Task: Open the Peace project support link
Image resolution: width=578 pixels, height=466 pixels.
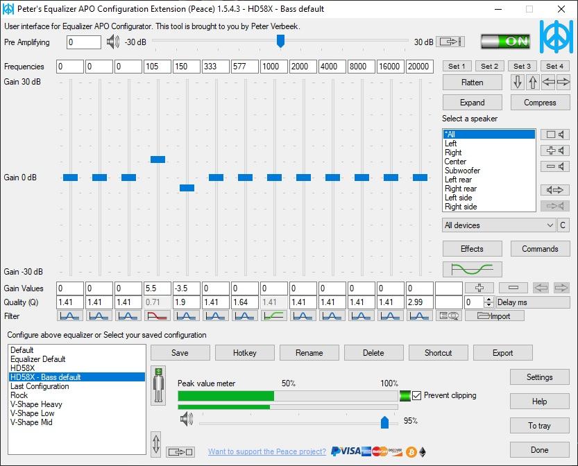Action: pos(267,451)
